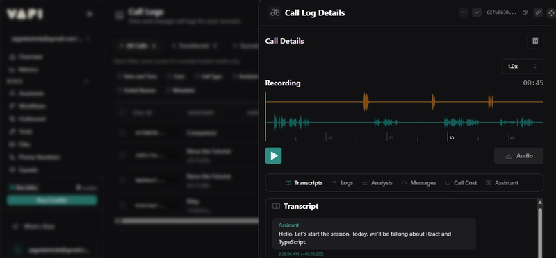Image resolution: width=556 pixels, height=258 pixels.
Task: Click the green Assistant speaker label
Action: point(288,225)
